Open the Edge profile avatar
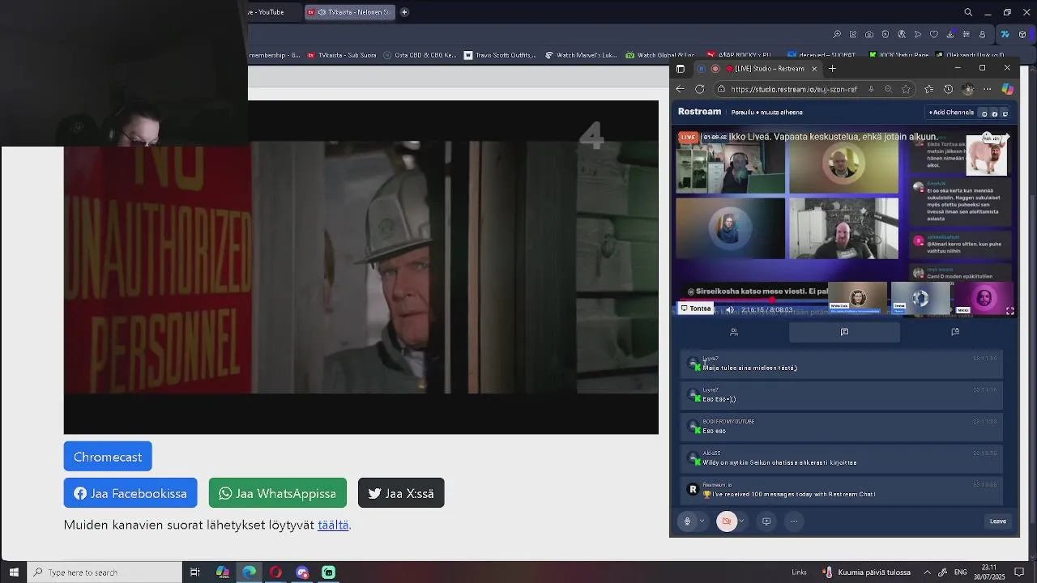The height and width of the screenshot is (583, 1037). point(967,89)
